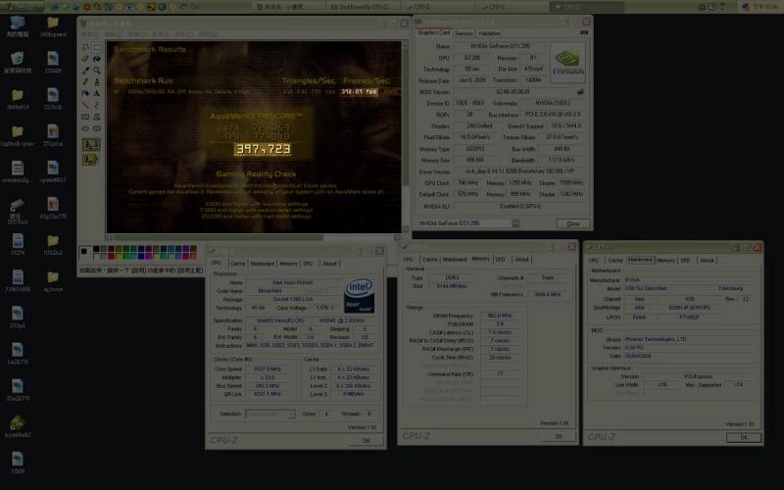Click the GPU-Z screenshot camera icon
This screenshot has width=784, height=490.
pyautogui.click(x=583, y=32)
